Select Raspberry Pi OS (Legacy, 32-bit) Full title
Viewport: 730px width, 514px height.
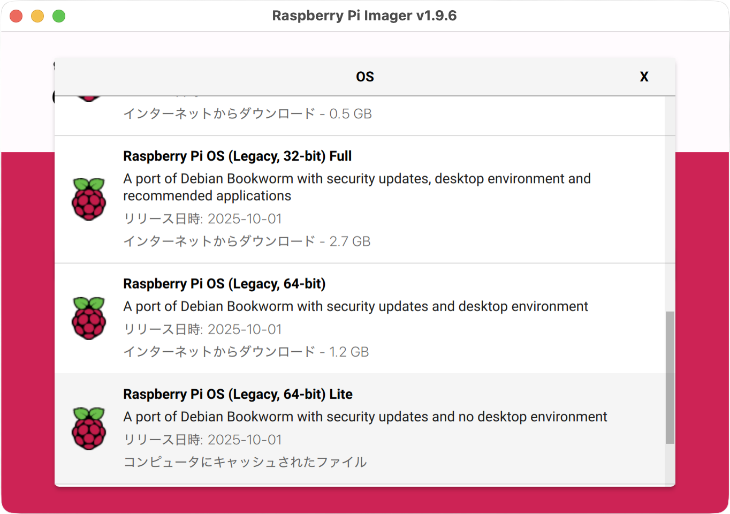pyautogui.click(x=237, y=156)
